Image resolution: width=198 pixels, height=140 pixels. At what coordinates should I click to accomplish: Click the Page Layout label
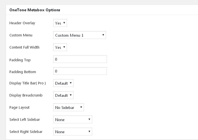(x=20, y=108)
